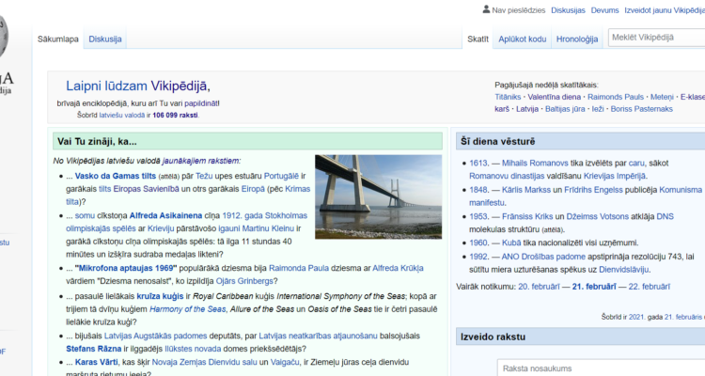705x376 pixels.
Task: Open the Mikrofona aptaujas 1969 link
Action: pyautogui.click(x=126, y=268)
